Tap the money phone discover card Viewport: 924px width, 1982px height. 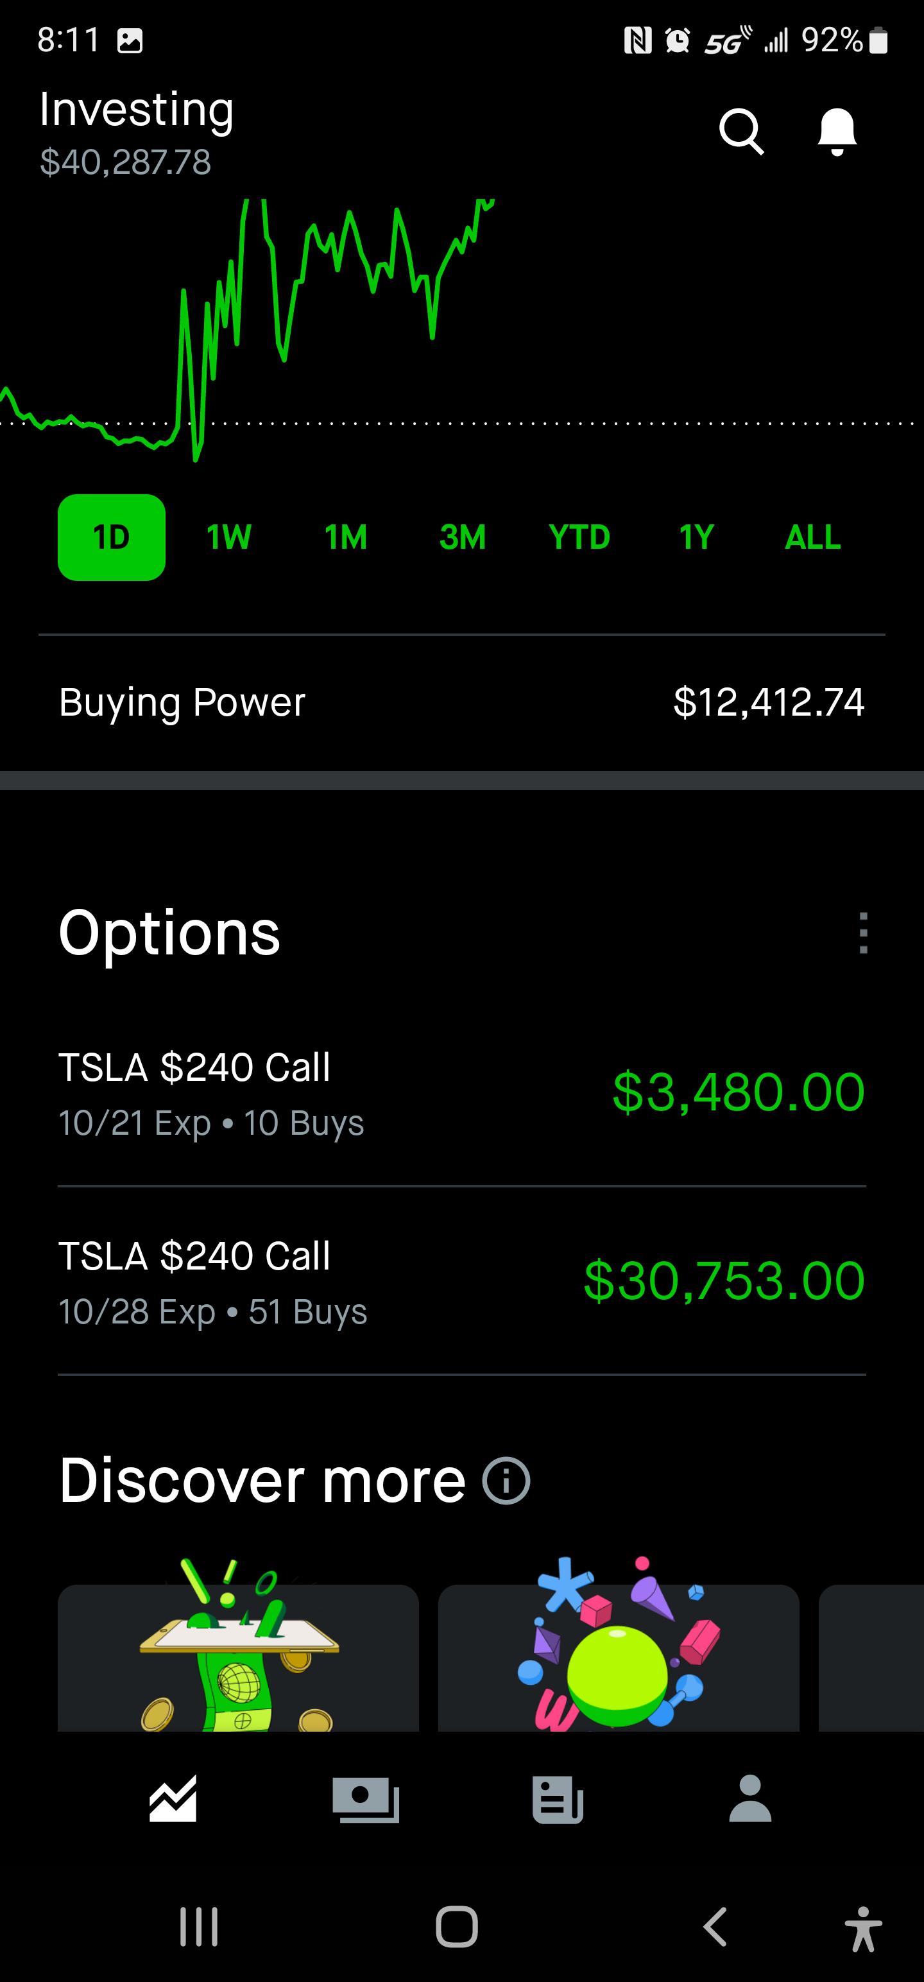[239, 1654]
